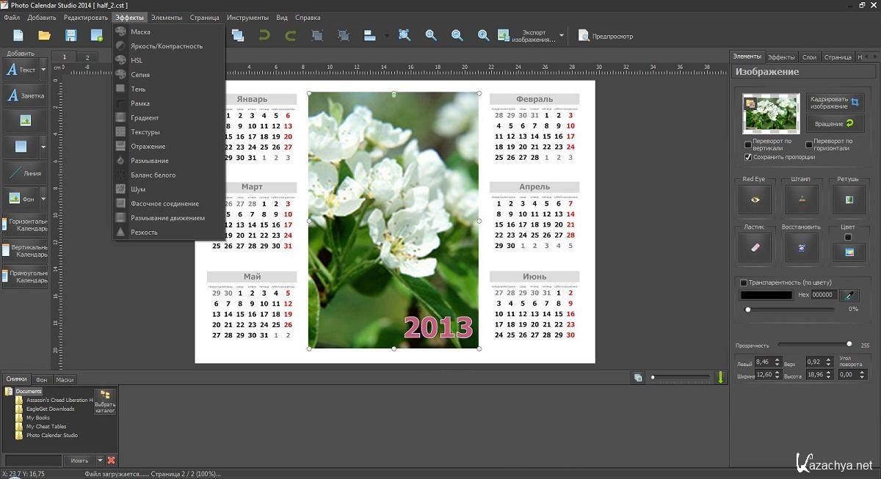
Task: Enable Транспарентность (по цвету) checkbox
Action: [744, 282]
